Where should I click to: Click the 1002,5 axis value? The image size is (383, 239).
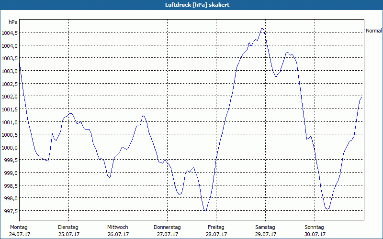(x=10, y=84)
